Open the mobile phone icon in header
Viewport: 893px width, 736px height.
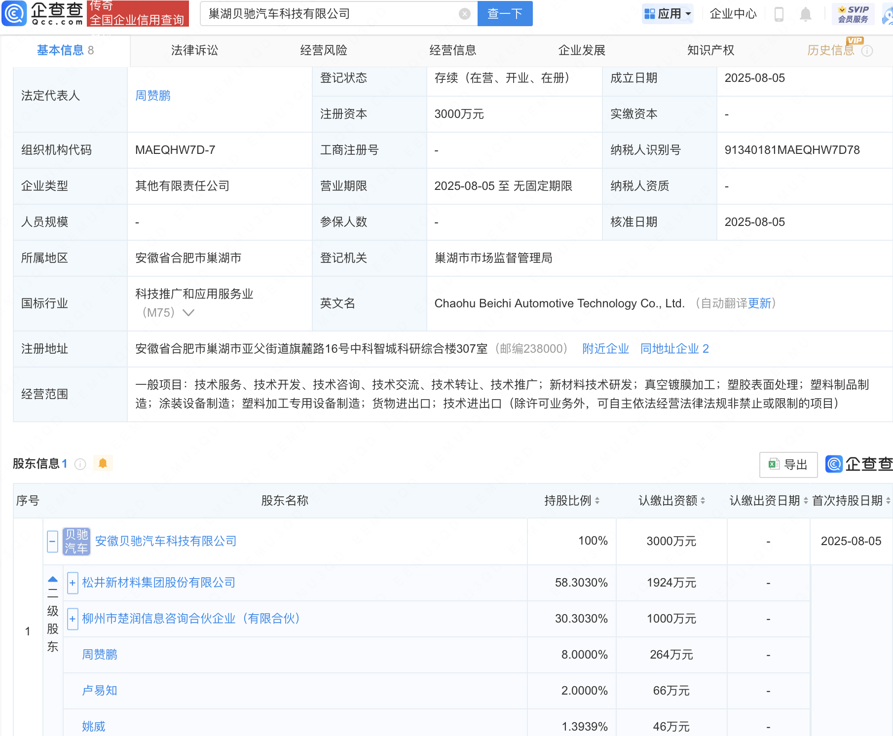[779, 14]
